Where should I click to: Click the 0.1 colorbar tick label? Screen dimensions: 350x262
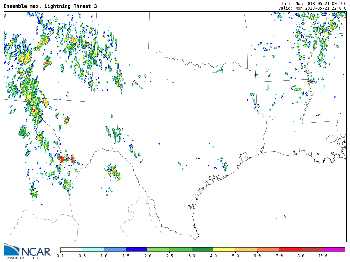[x=60, y=256]
